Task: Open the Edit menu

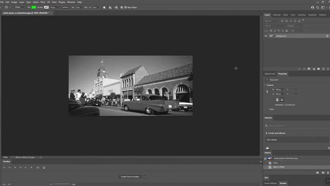Action: pos(7,2)
